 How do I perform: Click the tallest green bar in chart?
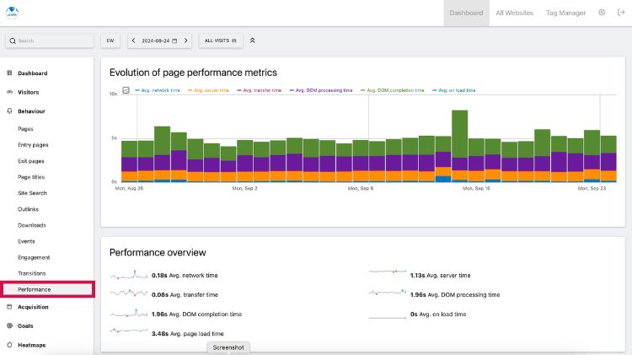459,134
